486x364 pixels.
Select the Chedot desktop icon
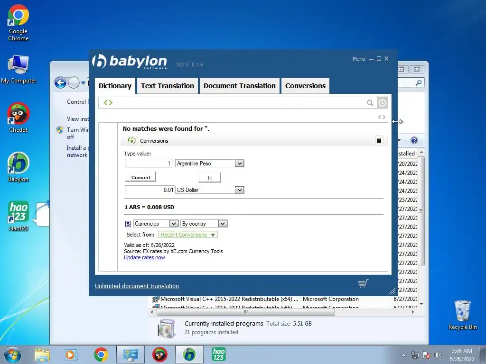pos(19,118)
